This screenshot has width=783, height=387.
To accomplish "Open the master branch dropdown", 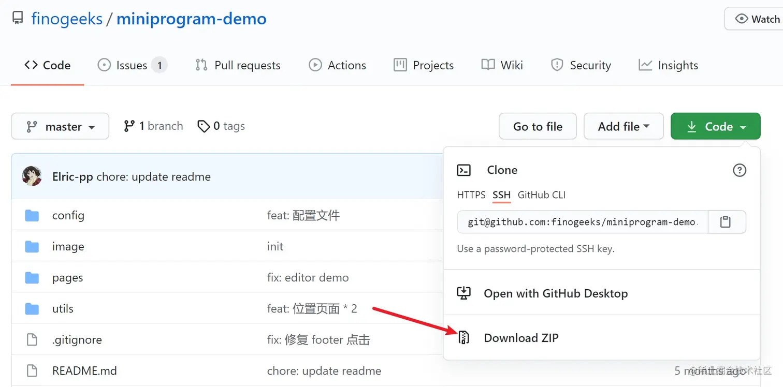I will pyautogui.click(x=60, y=127).
